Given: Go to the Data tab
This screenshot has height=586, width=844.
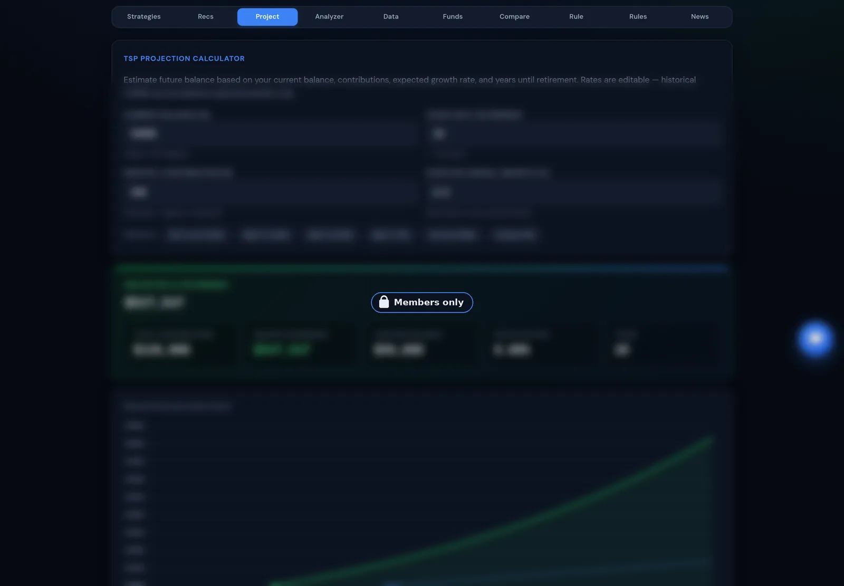Looking at the screenshot, I should pyautogui.click(x=391, y=17).
